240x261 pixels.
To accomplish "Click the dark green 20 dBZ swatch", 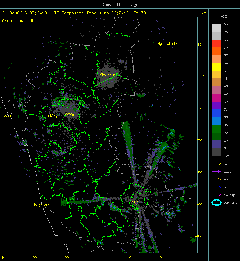I will coord(216,137).
